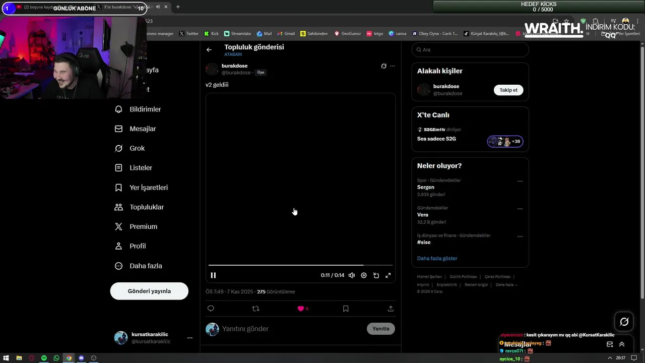Open Listeler in the sidebar
Viewport: 645px width, 363px height.
(x=134, y=168)
